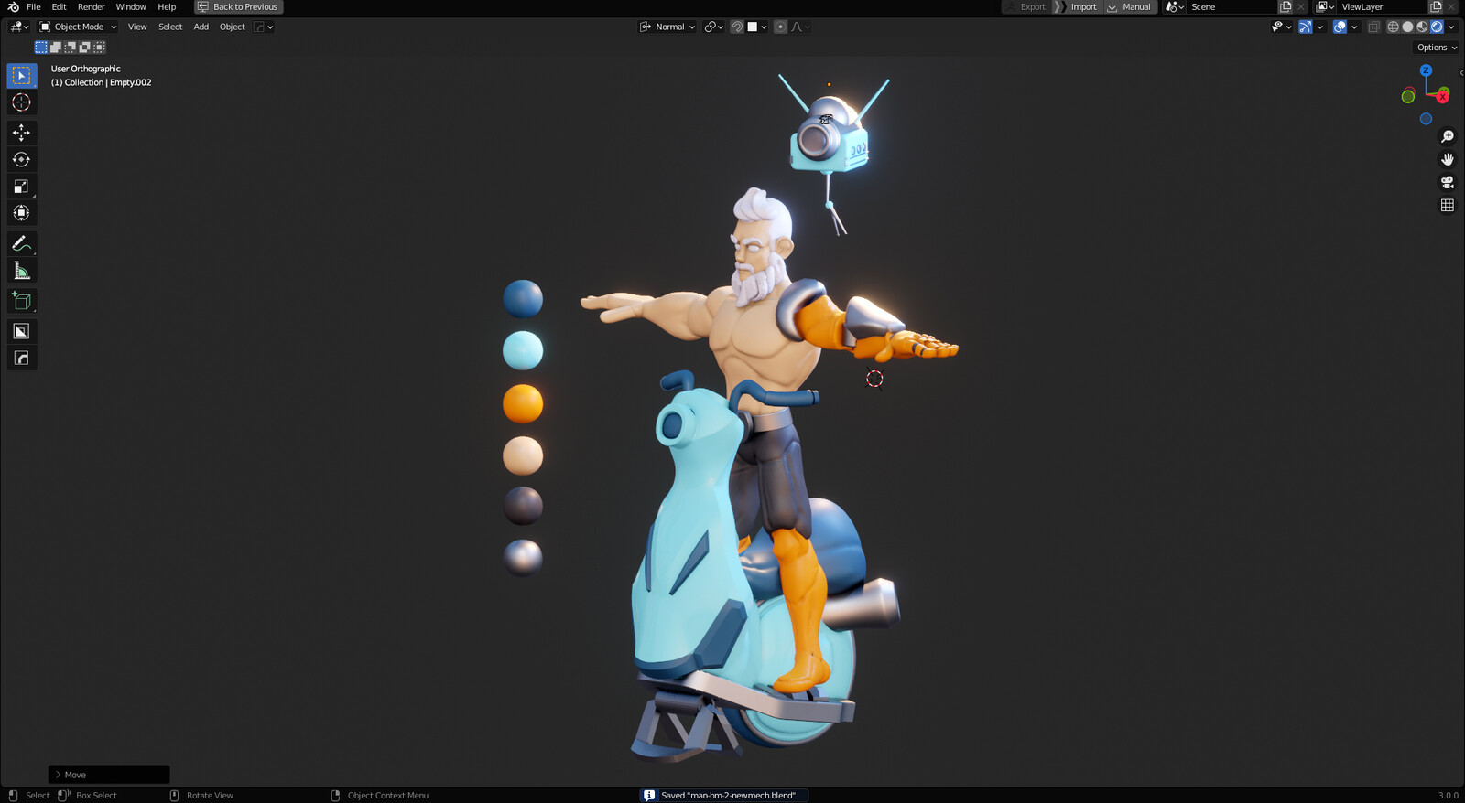The image size is (1465, 803).
Task: Open the pivot point dropdown
Action: [x=714, y=27]
